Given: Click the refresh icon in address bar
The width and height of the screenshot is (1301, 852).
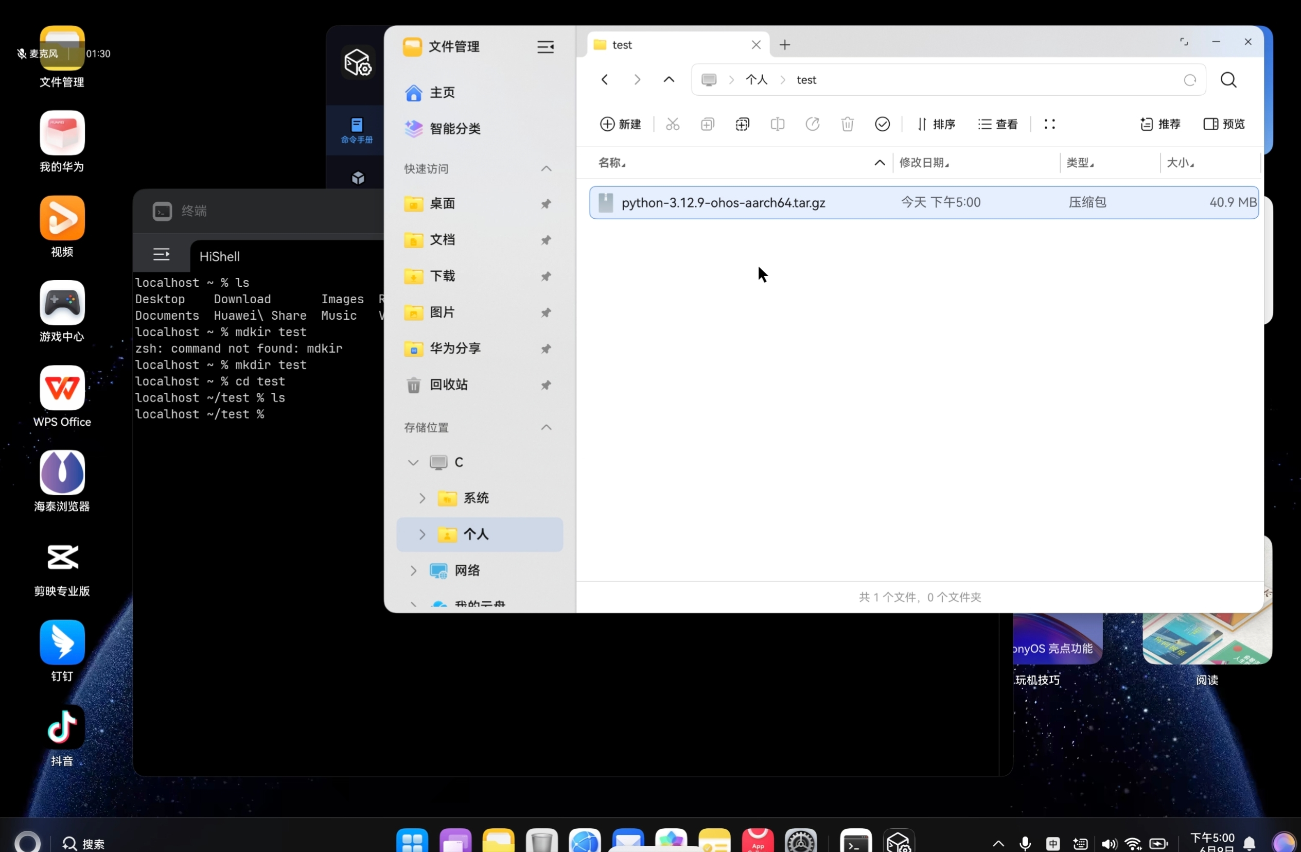Looking at the screenshot, I should [1189, 80].
